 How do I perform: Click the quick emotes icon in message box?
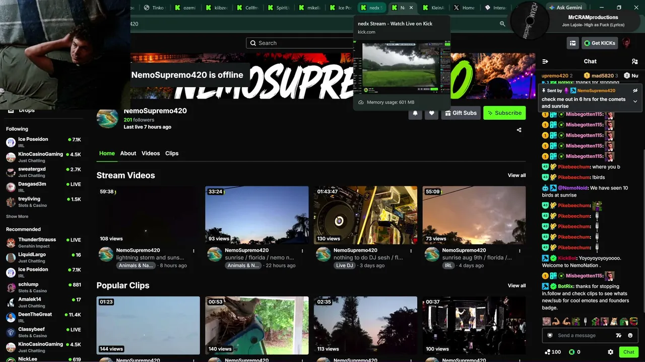619,335
